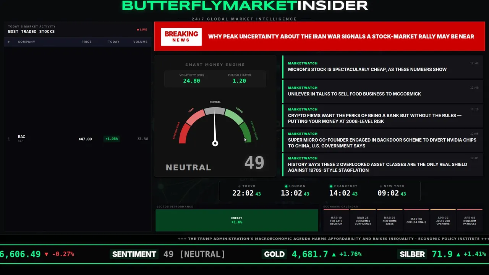The height and width of the screenshot is (275, 489).
Task: Click the +1.25% change badge
Action: tap(112, 139)
